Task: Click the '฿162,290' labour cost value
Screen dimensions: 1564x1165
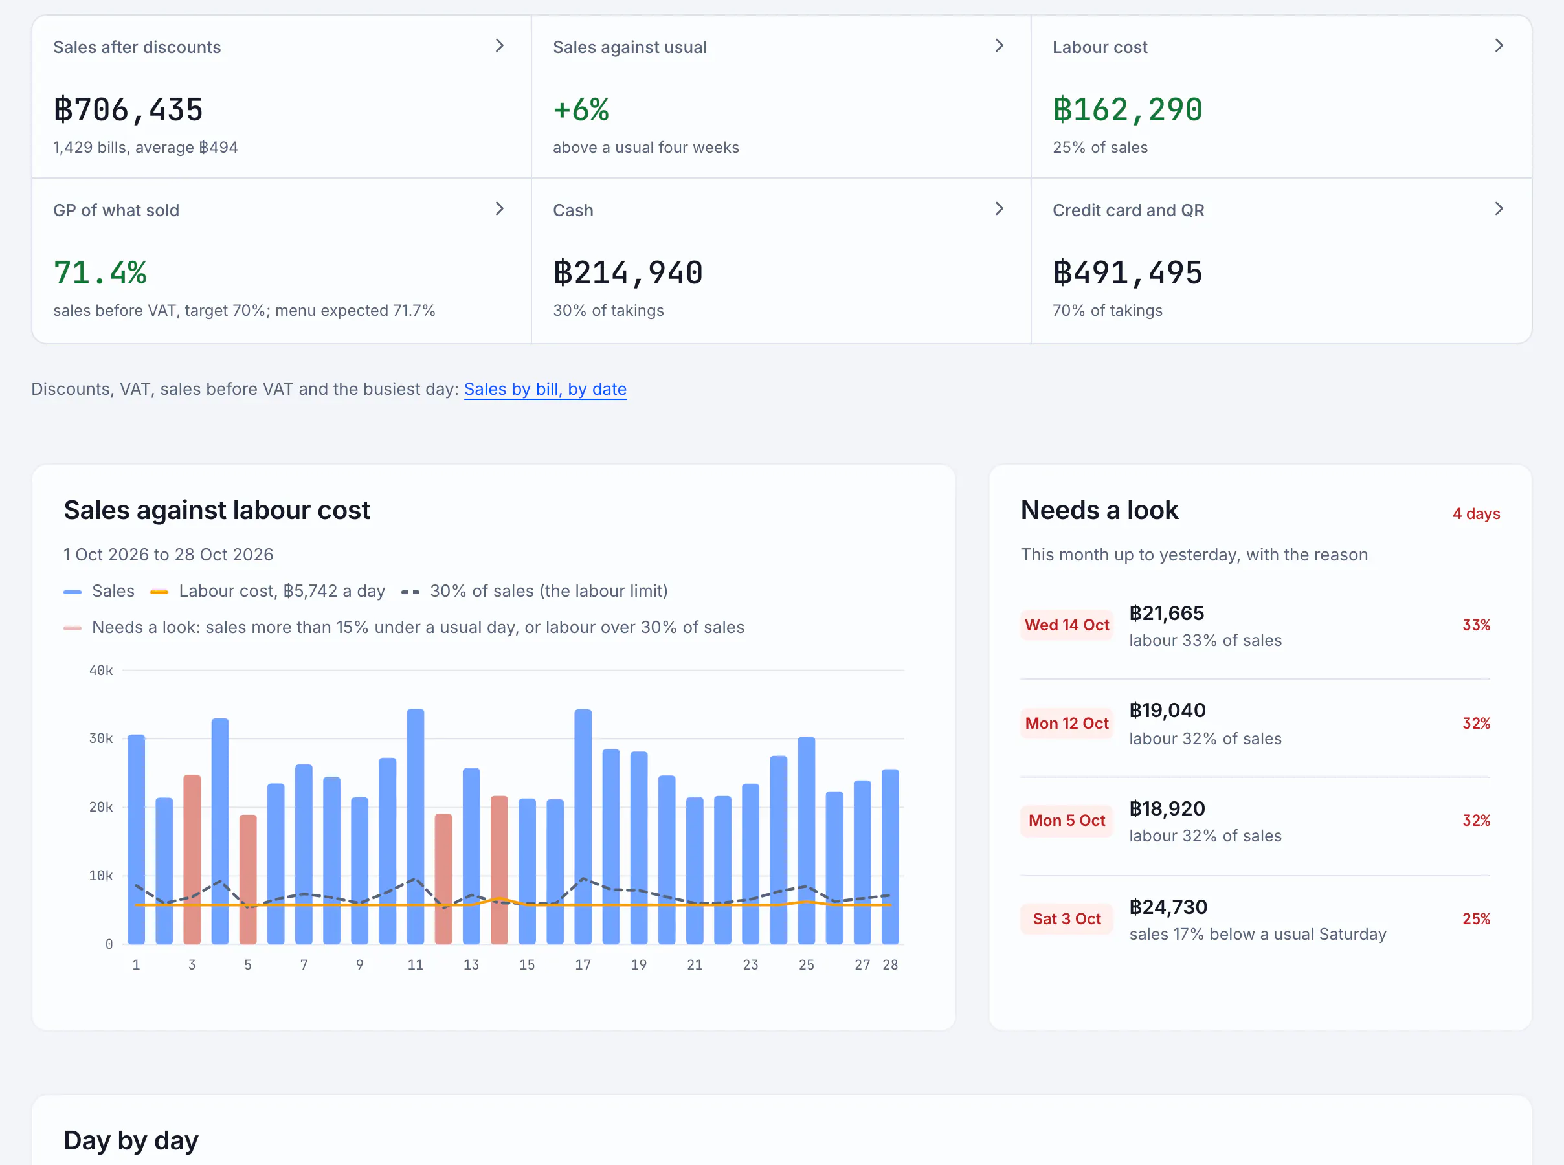Action: [x=1128, y=110]
